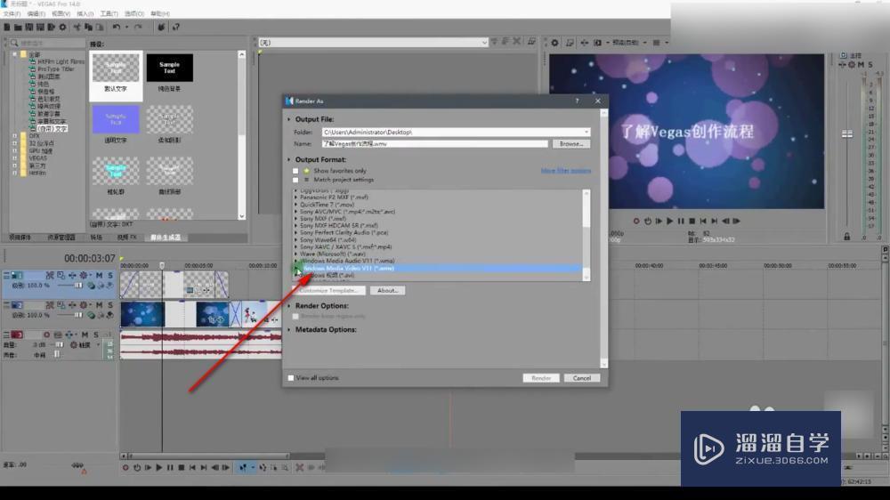The height and width of the screenshot is (500, 890).
Task: Click the Undo arrow icon
Action: 117,28
